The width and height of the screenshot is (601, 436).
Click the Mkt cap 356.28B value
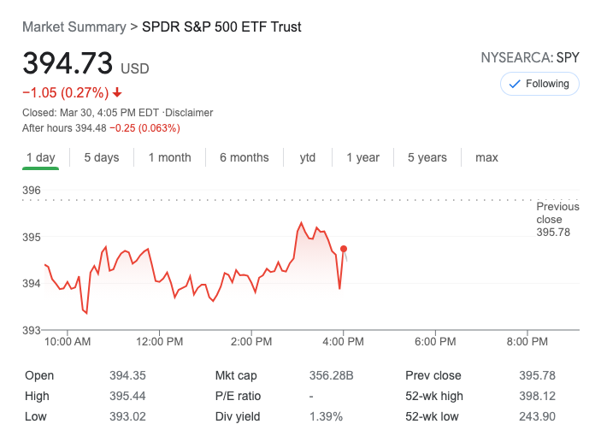[x=331, y=375]
